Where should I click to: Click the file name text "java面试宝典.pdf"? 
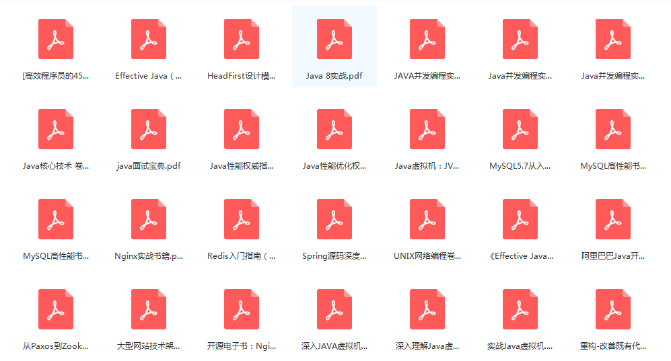coord(149,166)
